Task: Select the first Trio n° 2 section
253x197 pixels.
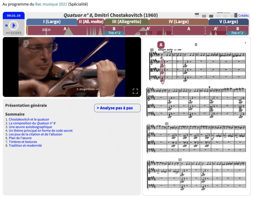Action: point(114,33)
